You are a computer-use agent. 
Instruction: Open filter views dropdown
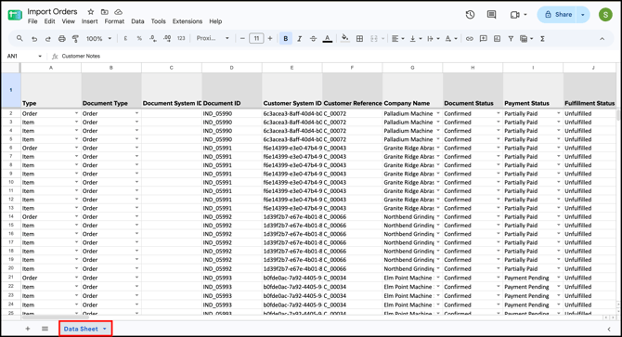526,38
